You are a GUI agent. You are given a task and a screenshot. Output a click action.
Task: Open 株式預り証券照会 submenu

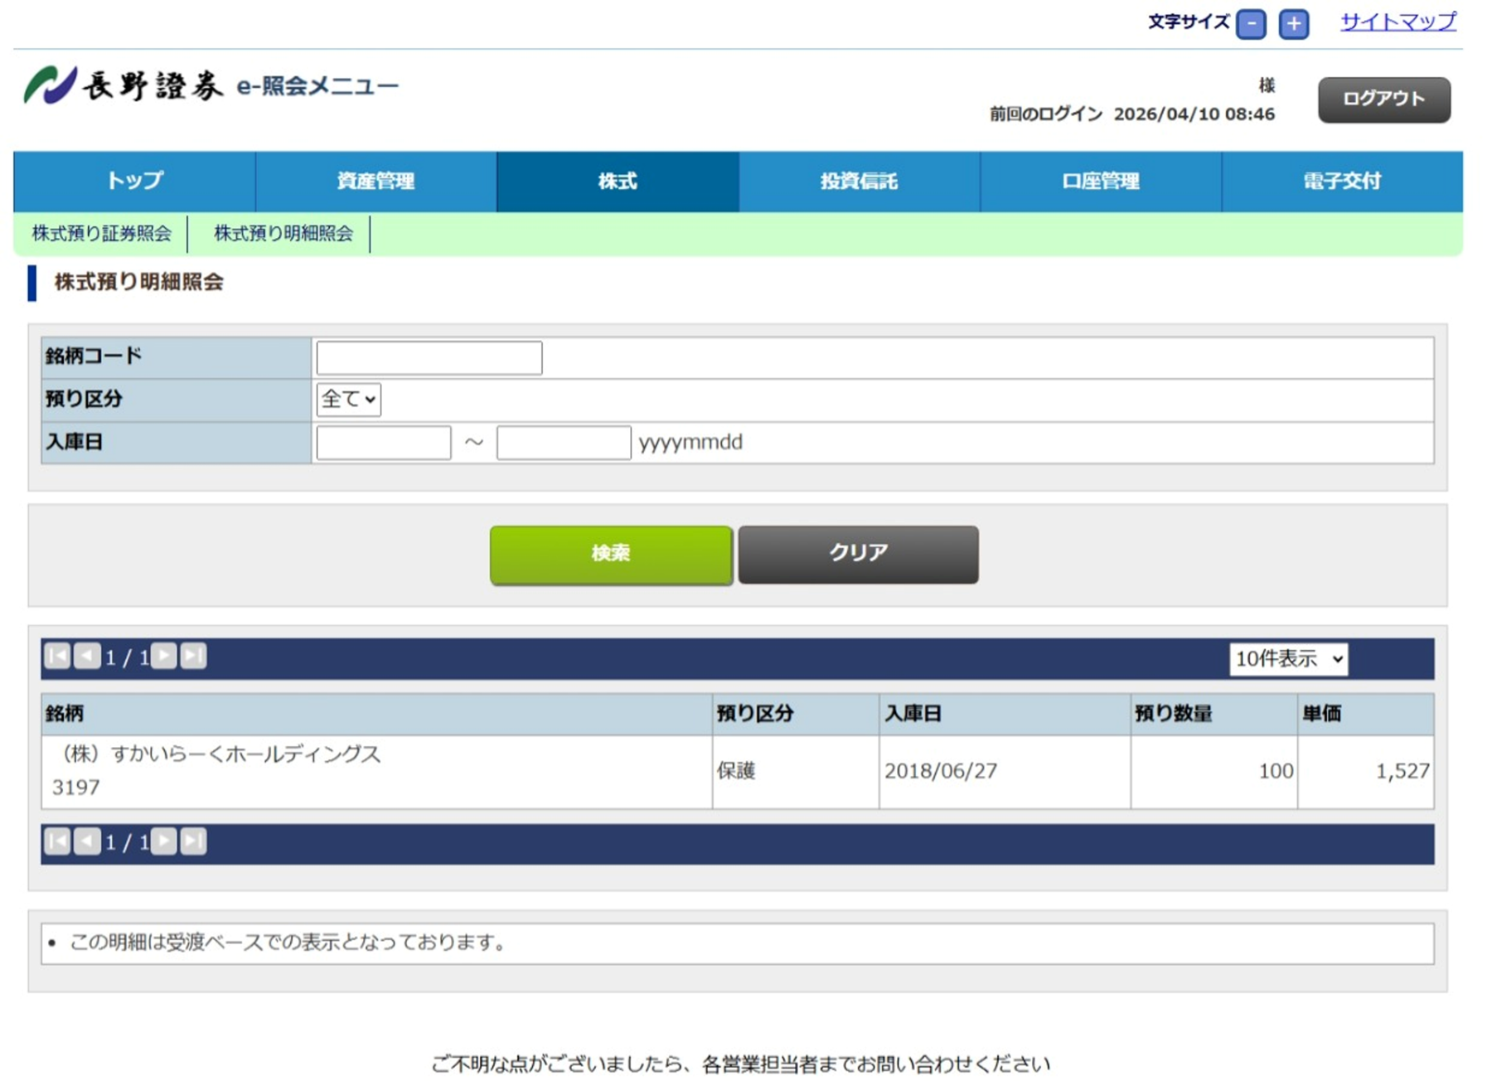click(x=101, y=234)
